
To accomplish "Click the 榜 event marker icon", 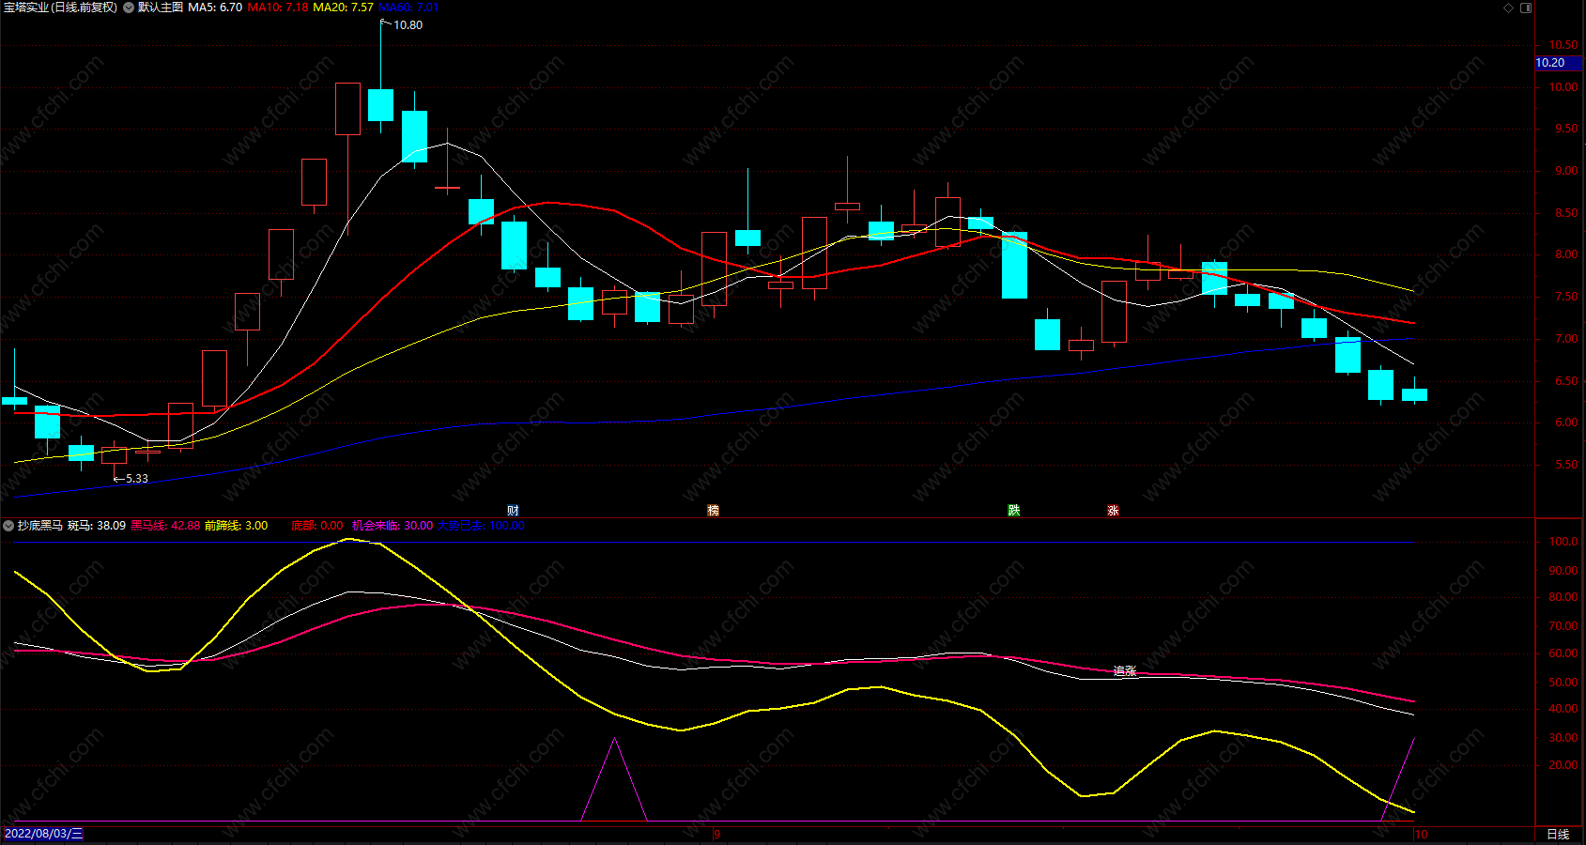I will point(713,510).
